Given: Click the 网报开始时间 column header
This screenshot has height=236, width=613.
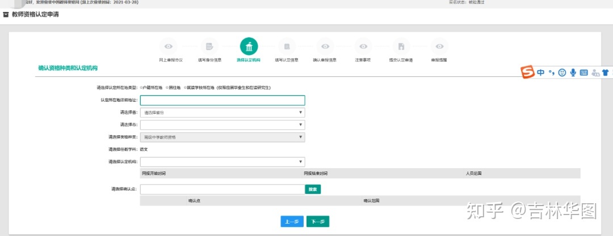Looking at the screenshot, I should pos(154,173).
